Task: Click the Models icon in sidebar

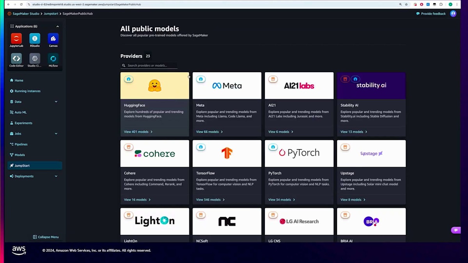Action: tap(12, 155)
